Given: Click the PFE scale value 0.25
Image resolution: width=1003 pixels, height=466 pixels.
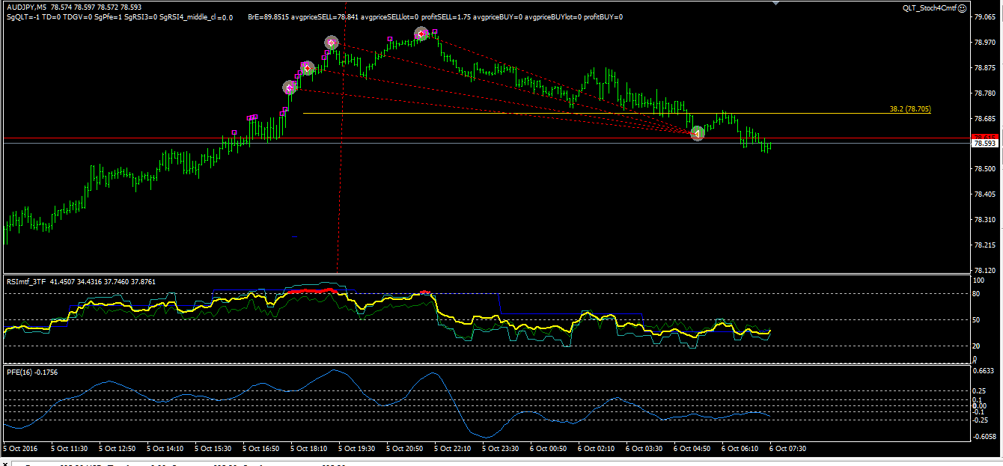Looking at the screenshot, I should coord(980,391).
